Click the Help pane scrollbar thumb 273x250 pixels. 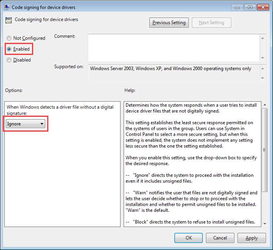click(265, 150)
